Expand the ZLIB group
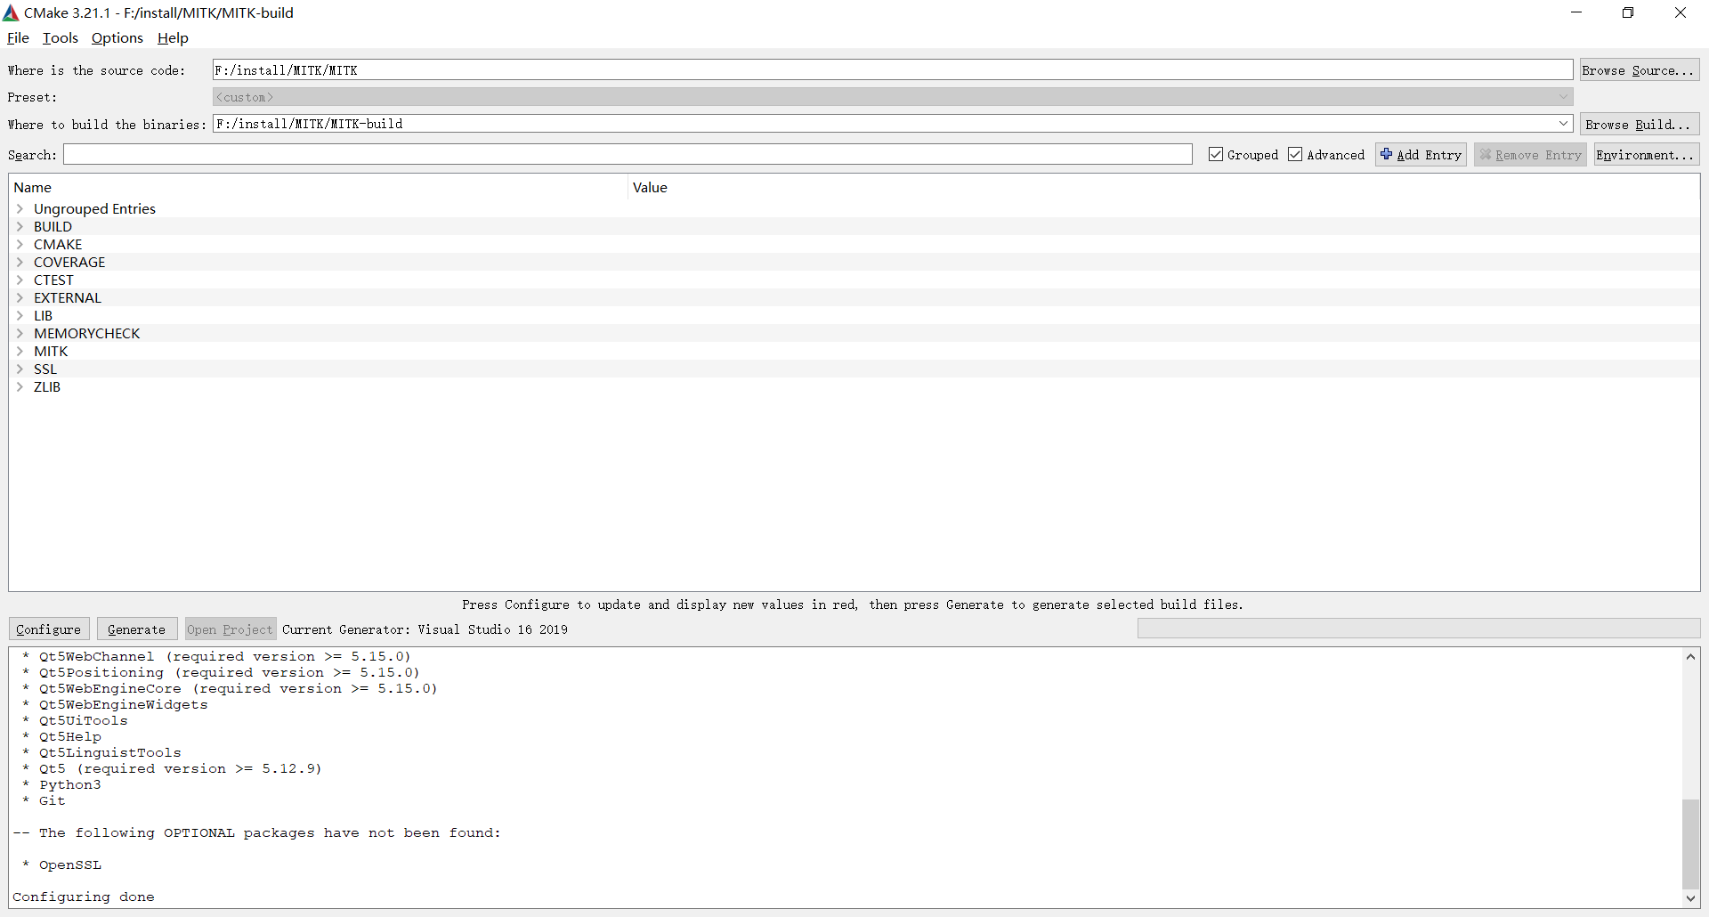This screenshot has width=1709, height=917. coord(20,386)
